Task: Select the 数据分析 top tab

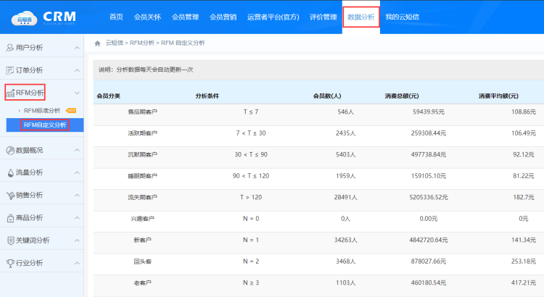Action: 361,17
